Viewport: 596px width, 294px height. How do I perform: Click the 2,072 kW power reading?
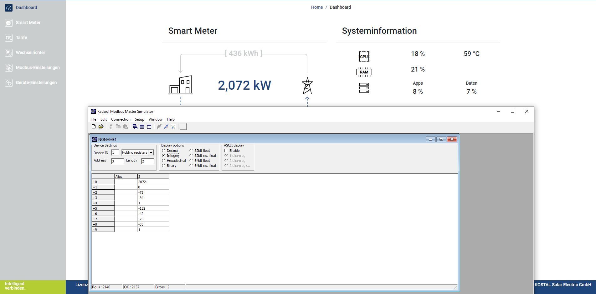(244, 85)
